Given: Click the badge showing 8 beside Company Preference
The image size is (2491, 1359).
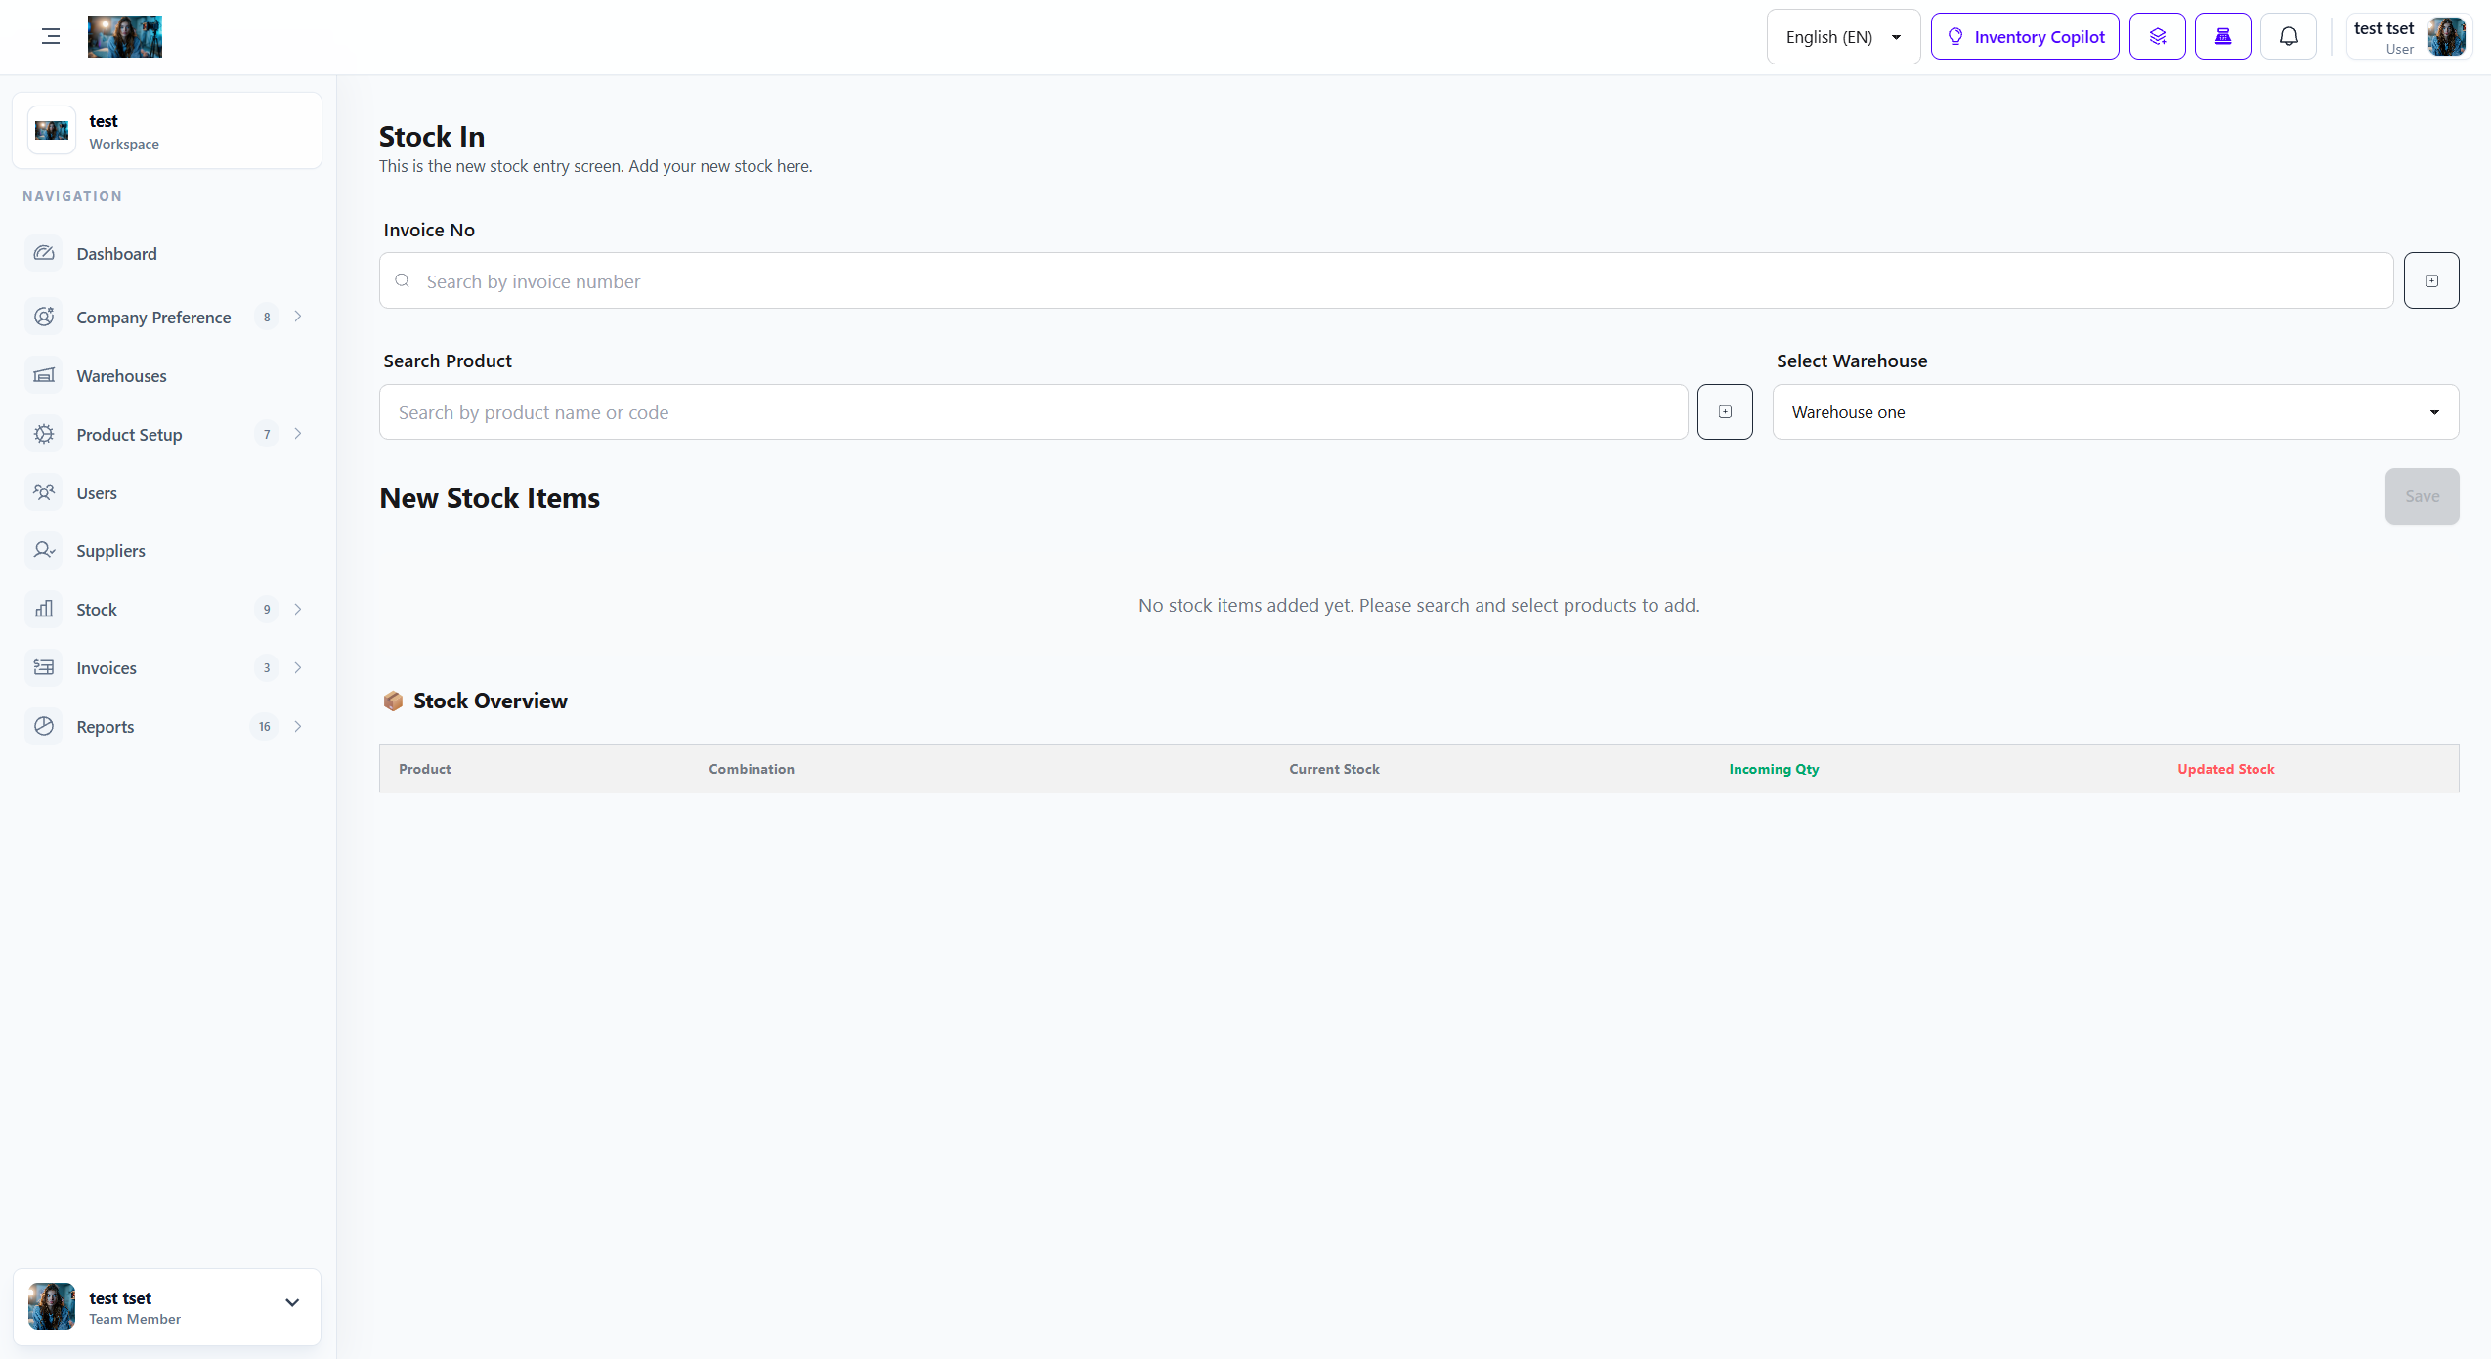Looking at the screenshot, I should [267, 317].
